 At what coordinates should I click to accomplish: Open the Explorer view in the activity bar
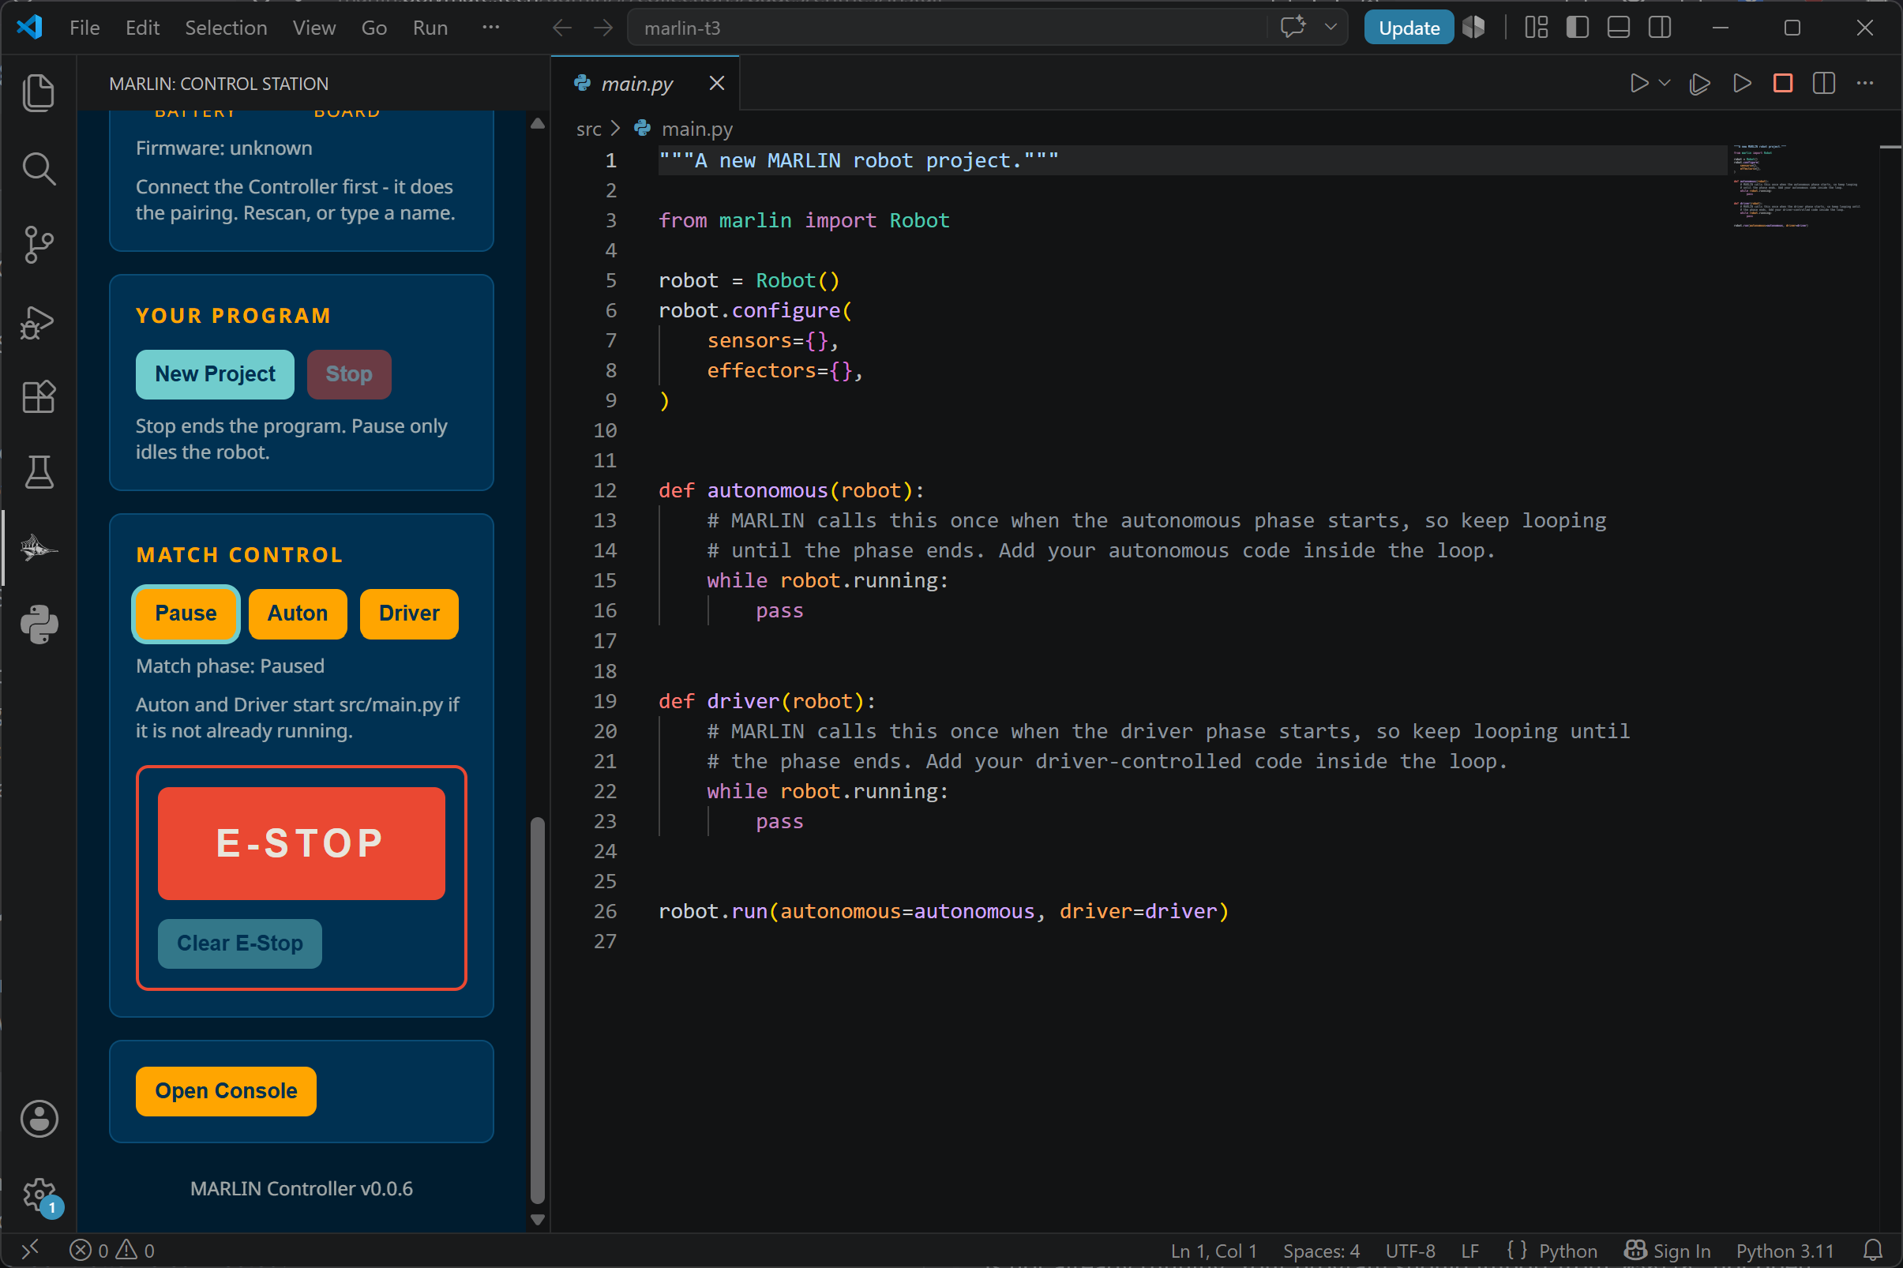pos(38,92)
